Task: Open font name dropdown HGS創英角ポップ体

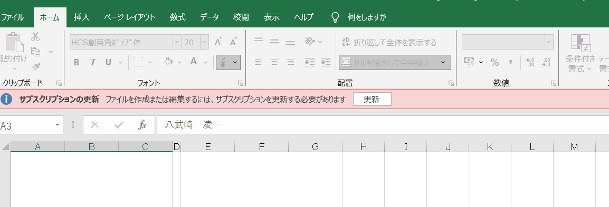Action: coord(177,42)
